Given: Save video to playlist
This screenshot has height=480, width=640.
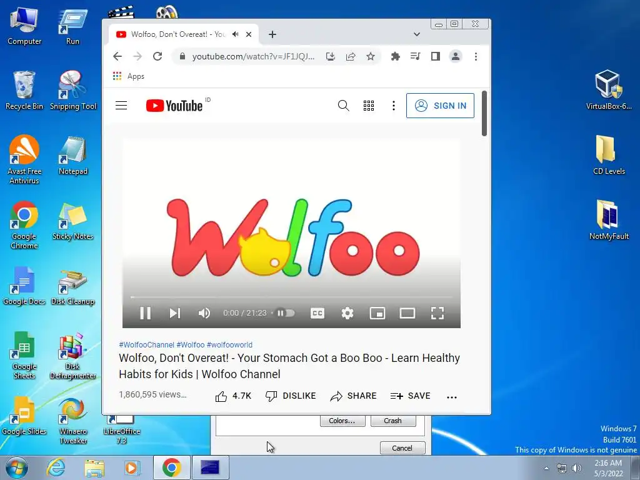Looking at the screenshot, I should (410, 396).
